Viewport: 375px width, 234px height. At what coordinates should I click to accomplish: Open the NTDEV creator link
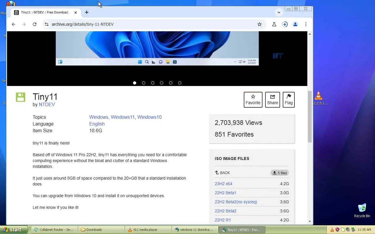[x=47, y=104]
